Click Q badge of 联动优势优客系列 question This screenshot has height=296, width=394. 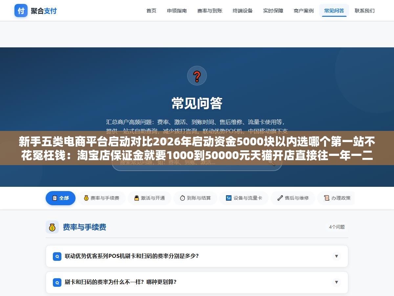(x=57, y=256)
